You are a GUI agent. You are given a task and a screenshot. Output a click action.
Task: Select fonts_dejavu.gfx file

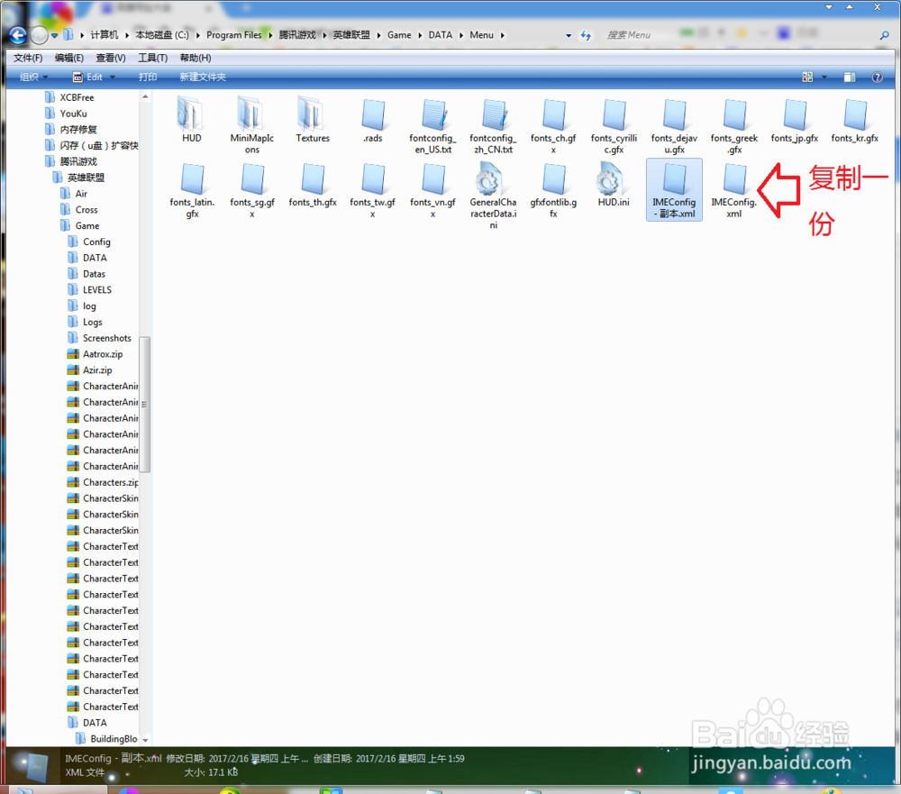pyautogui.click(x=674, y=125)
